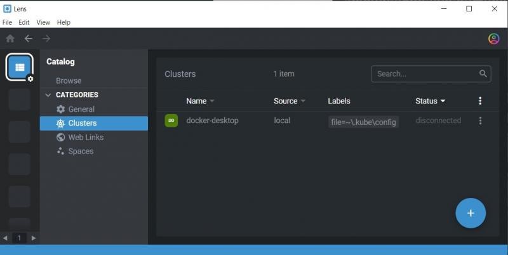Sort by Status column
508x255 pixels.
431,101
